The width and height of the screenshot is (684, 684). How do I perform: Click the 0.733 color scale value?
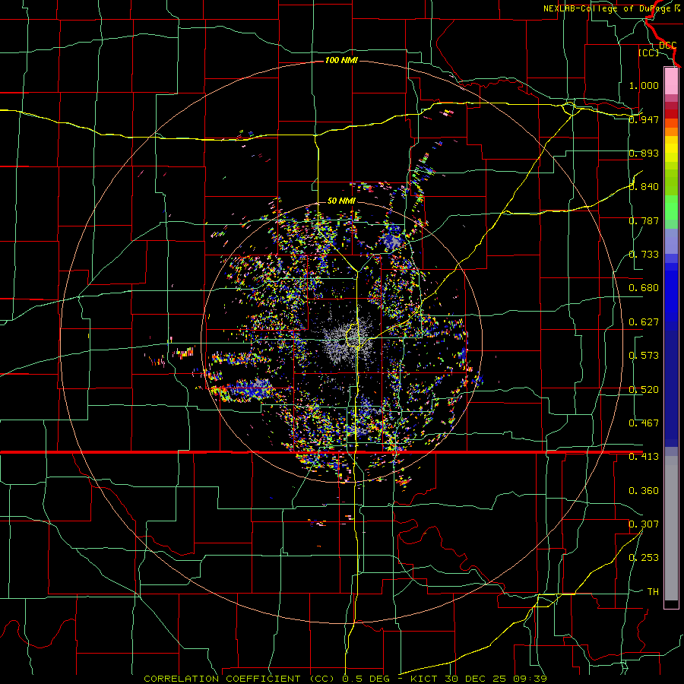644,255
